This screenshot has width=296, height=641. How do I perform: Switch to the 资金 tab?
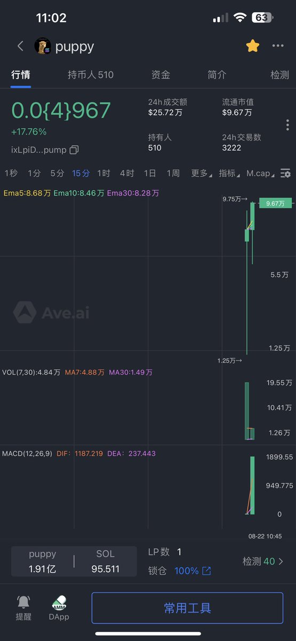tap(161, 75)
